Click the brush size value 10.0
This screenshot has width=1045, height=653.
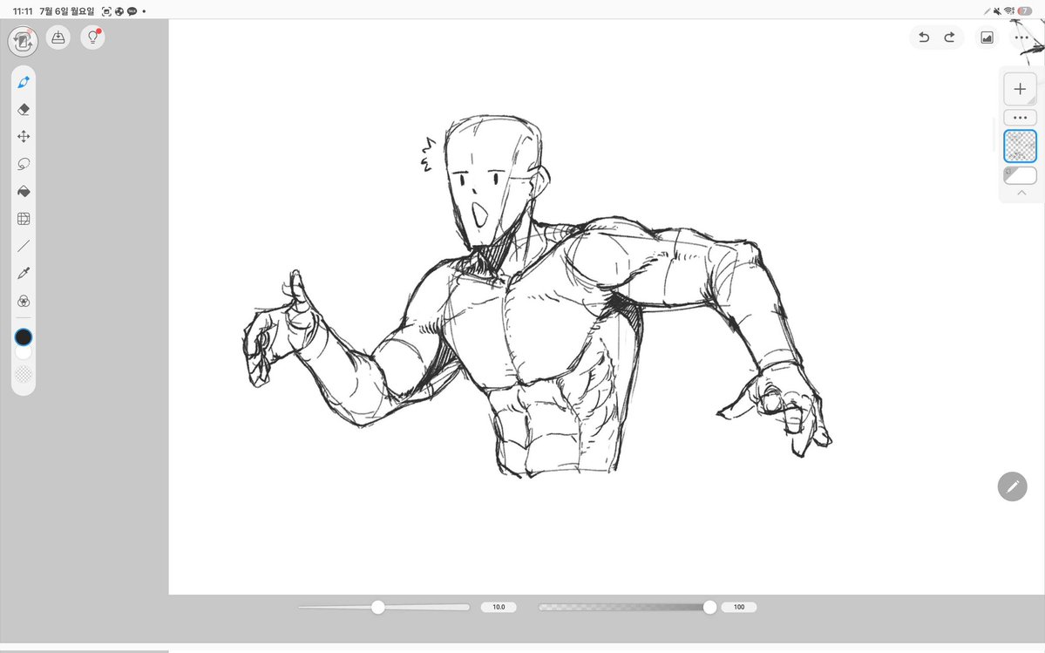499,607
